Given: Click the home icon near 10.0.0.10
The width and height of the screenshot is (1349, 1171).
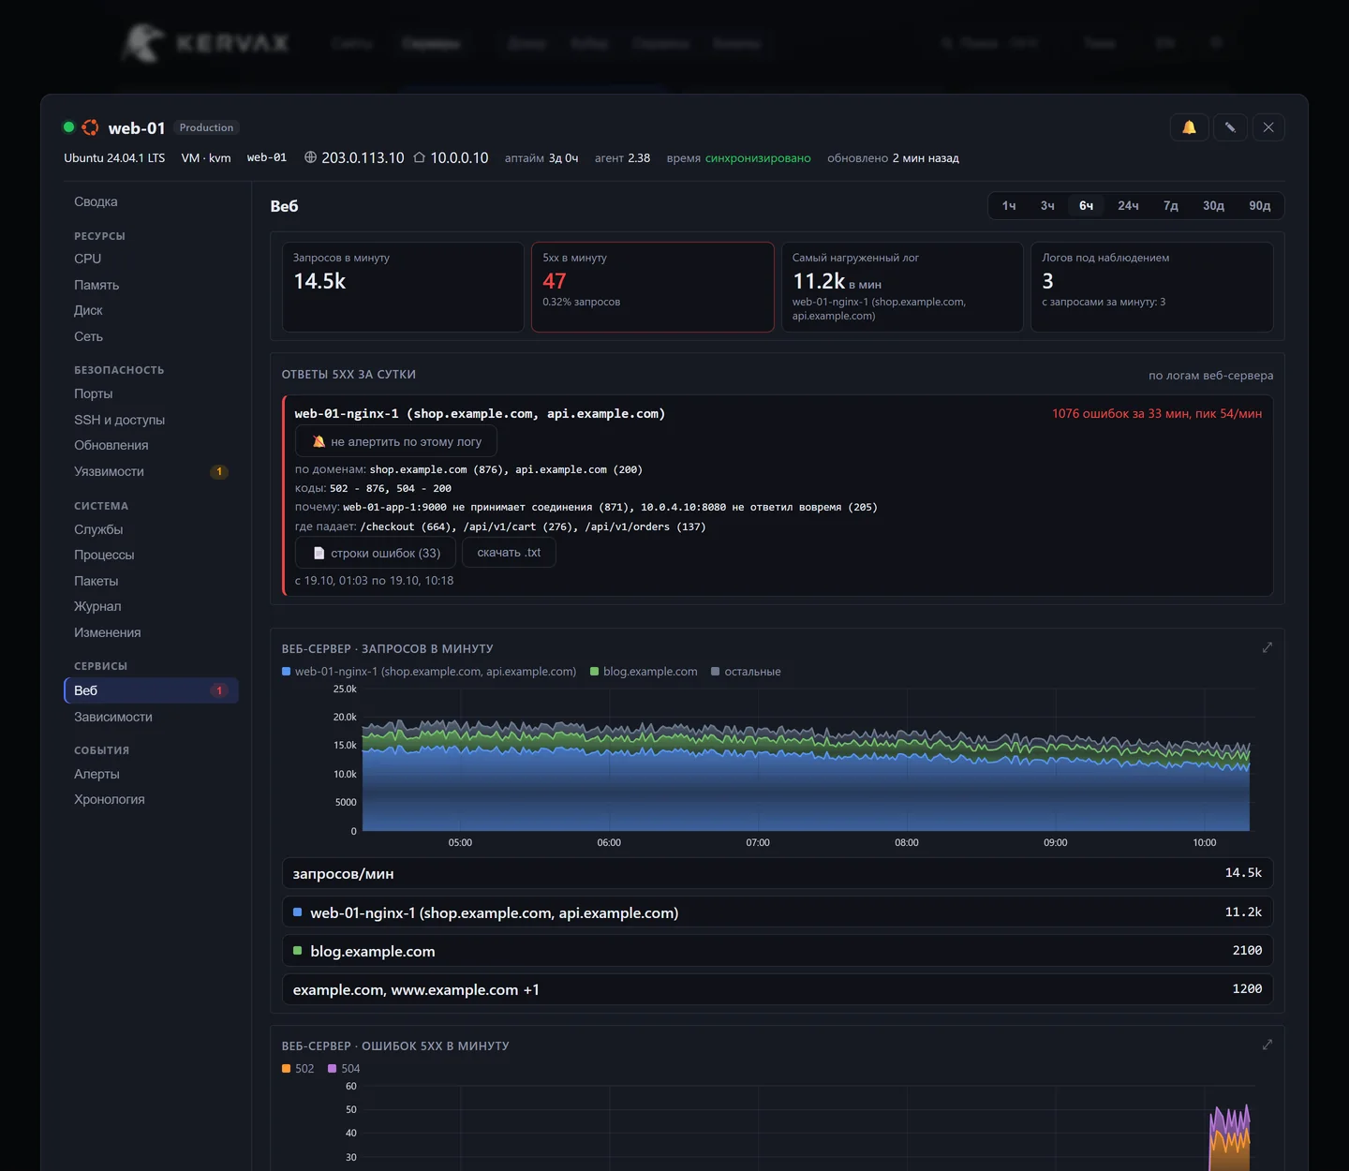Looking at the screenshot, I should pyautogui.click(x=420, y=157).
